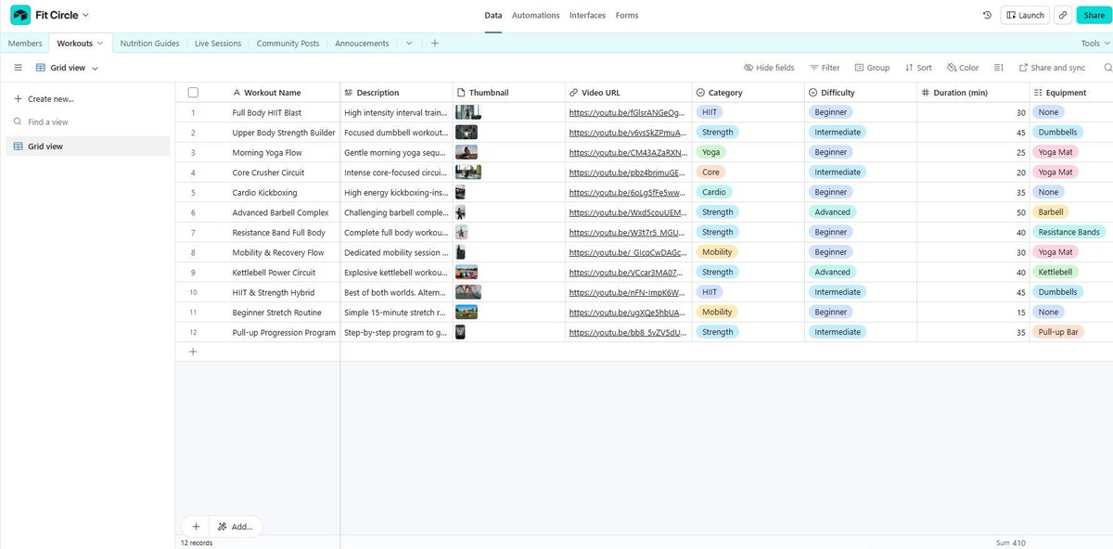The height and width of the screenshot is (549, 1113).
Task: Open the Community Posts table tab
Action: coord(288,44)
